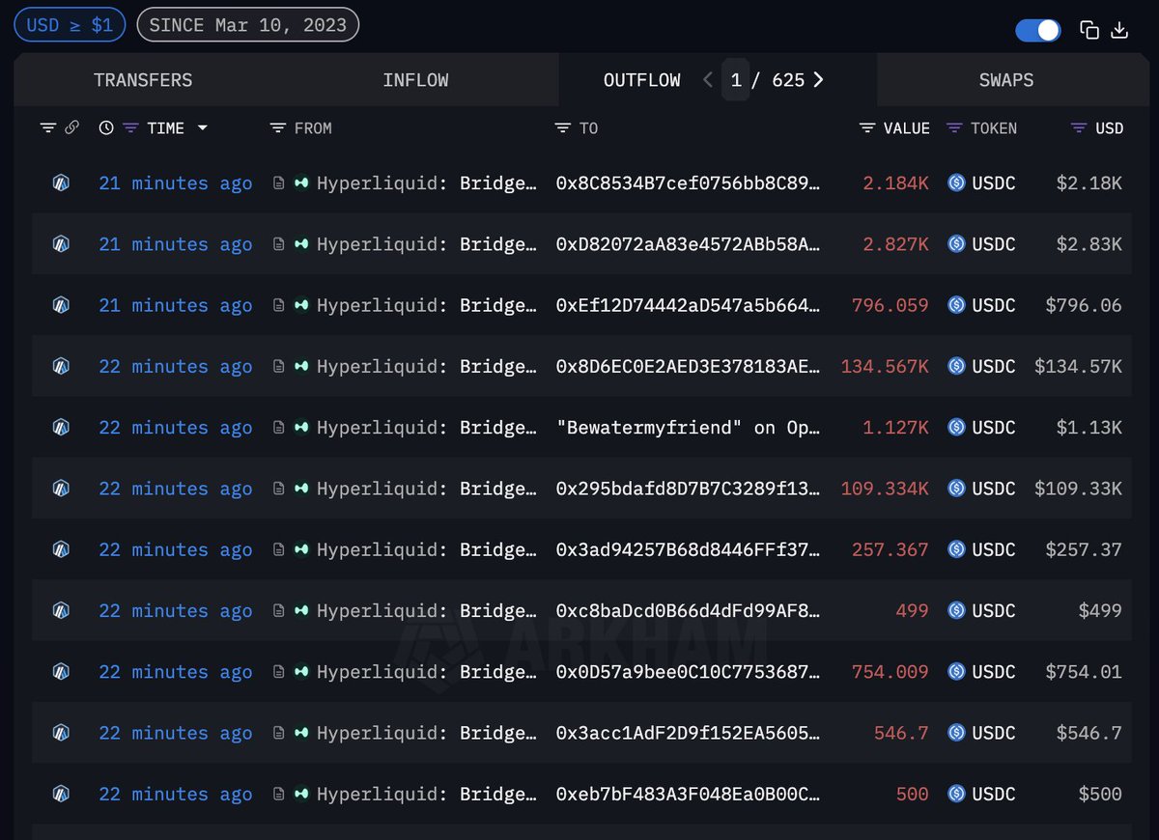Open the "Bewatermyfriend" on Op recipient link
The width and height of the screenshot is (1159, 840).
tap(690, 427)
